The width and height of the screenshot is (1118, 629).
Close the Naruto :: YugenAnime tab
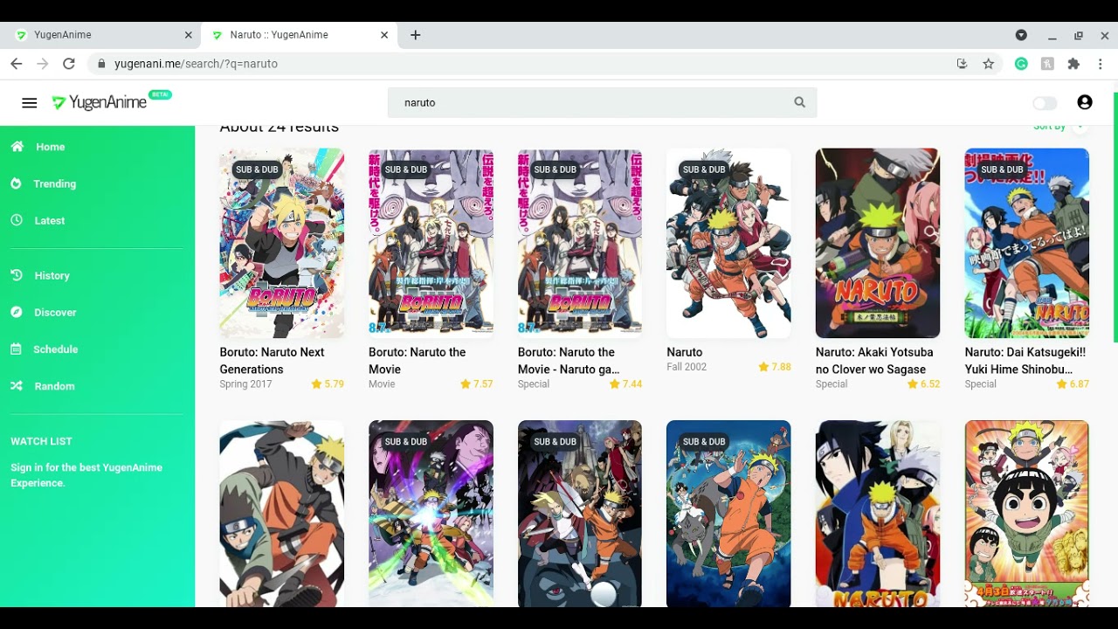tap(384, 35)
